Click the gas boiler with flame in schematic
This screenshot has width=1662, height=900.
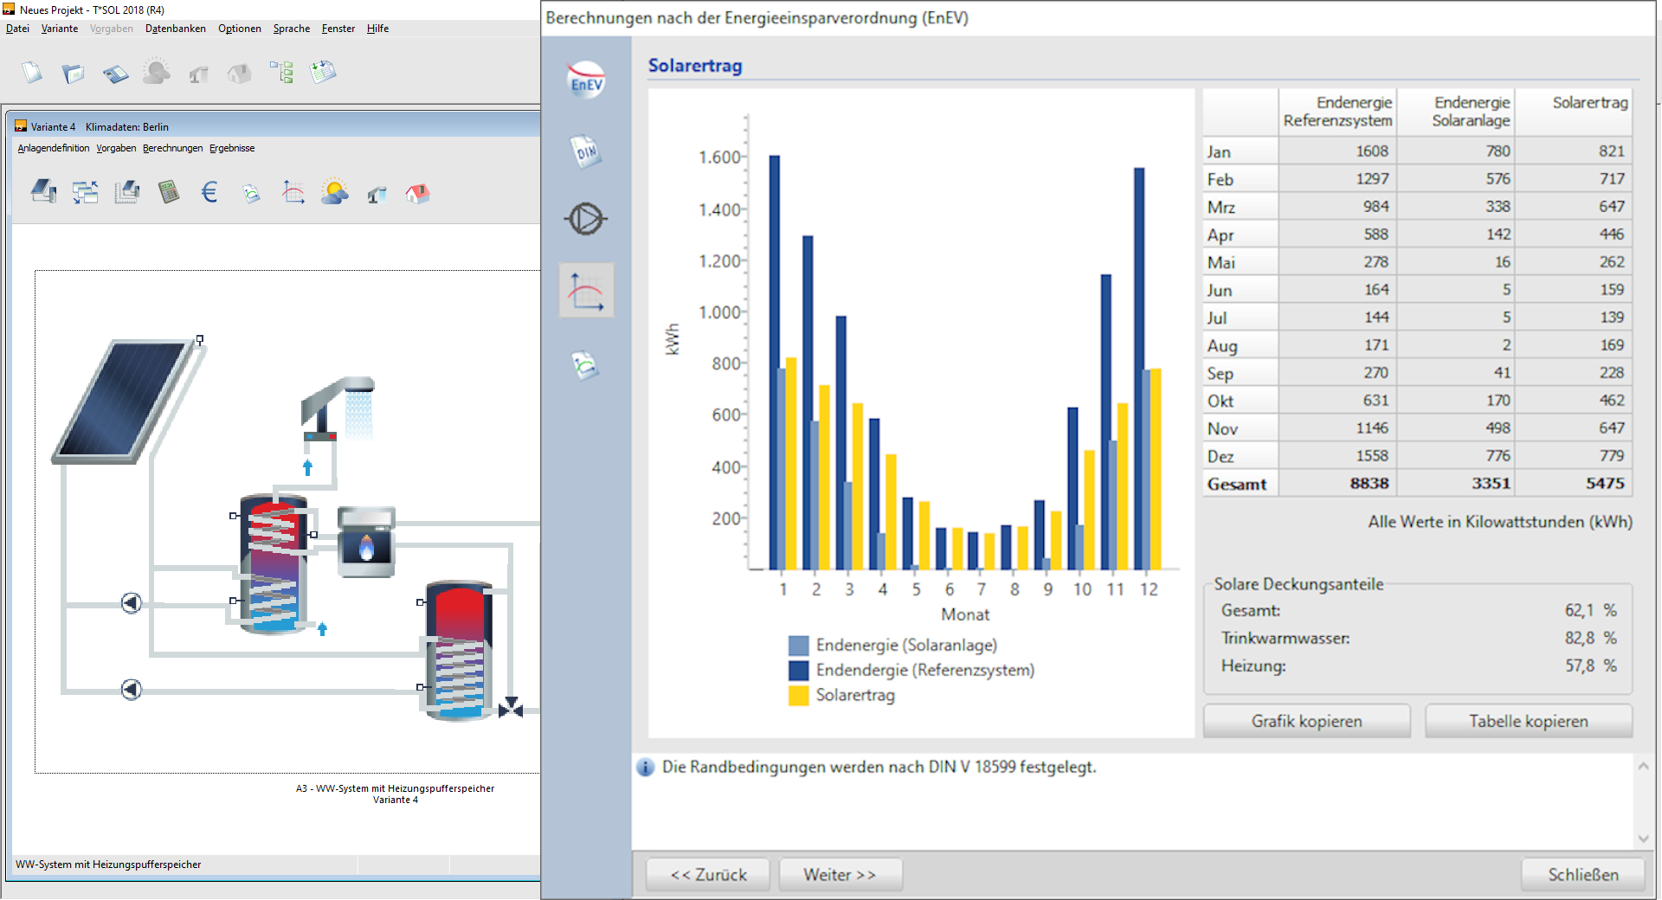[x=366, y=543]
